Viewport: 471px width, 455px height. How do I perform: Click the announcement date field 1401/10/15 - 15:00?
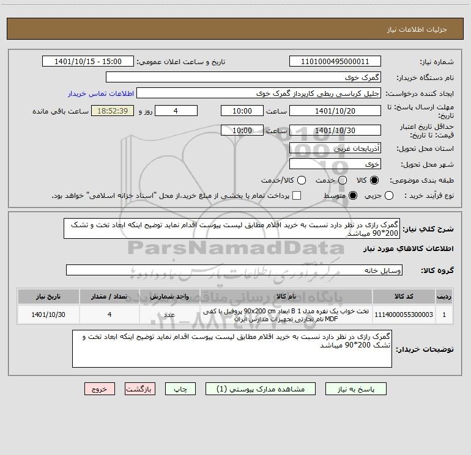88,61
